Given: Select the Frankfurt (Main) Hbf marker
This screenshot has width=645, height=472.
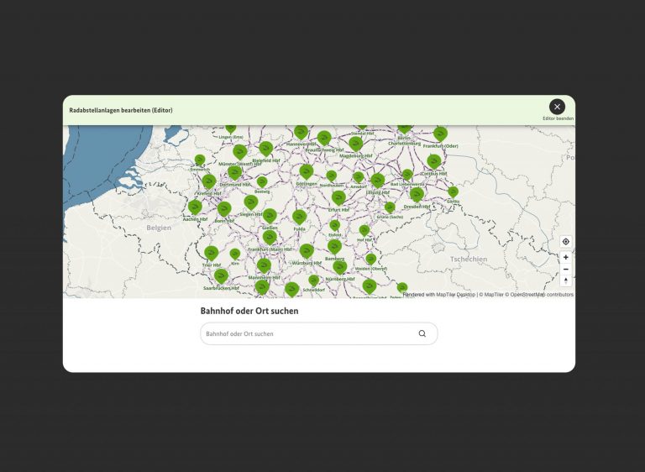Looking at the screenshot, I should pyautogui.click(x=270, y=238).
